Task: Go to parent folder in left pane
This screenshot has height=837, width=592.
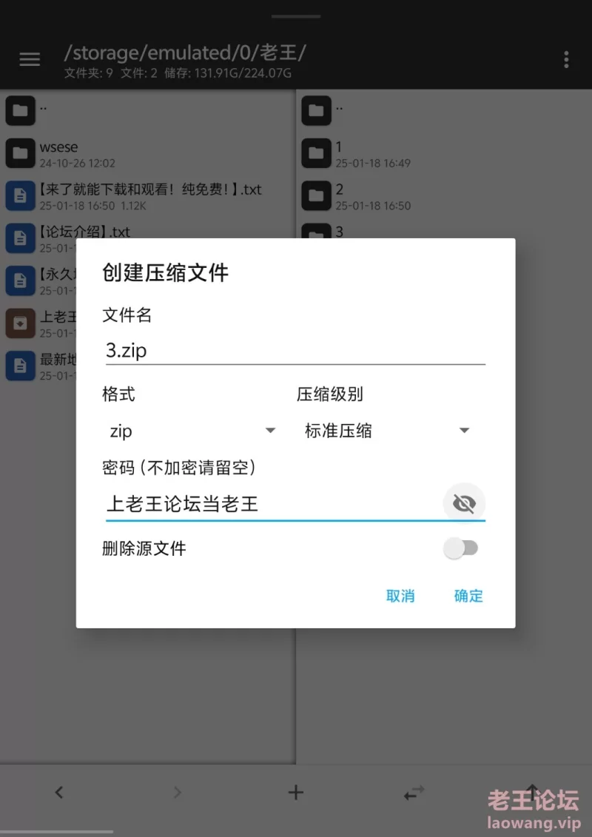Action: [148, 110]
